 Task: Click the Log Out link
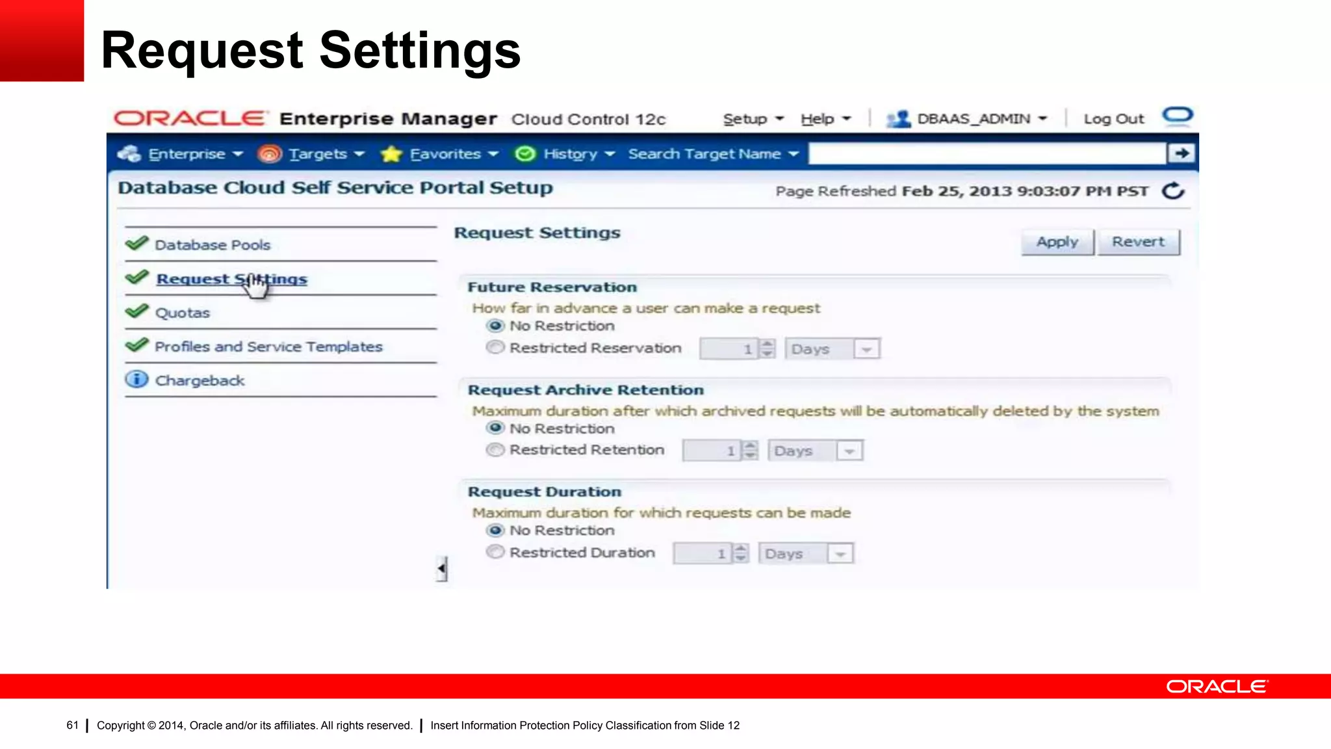tap(1113, 119)
